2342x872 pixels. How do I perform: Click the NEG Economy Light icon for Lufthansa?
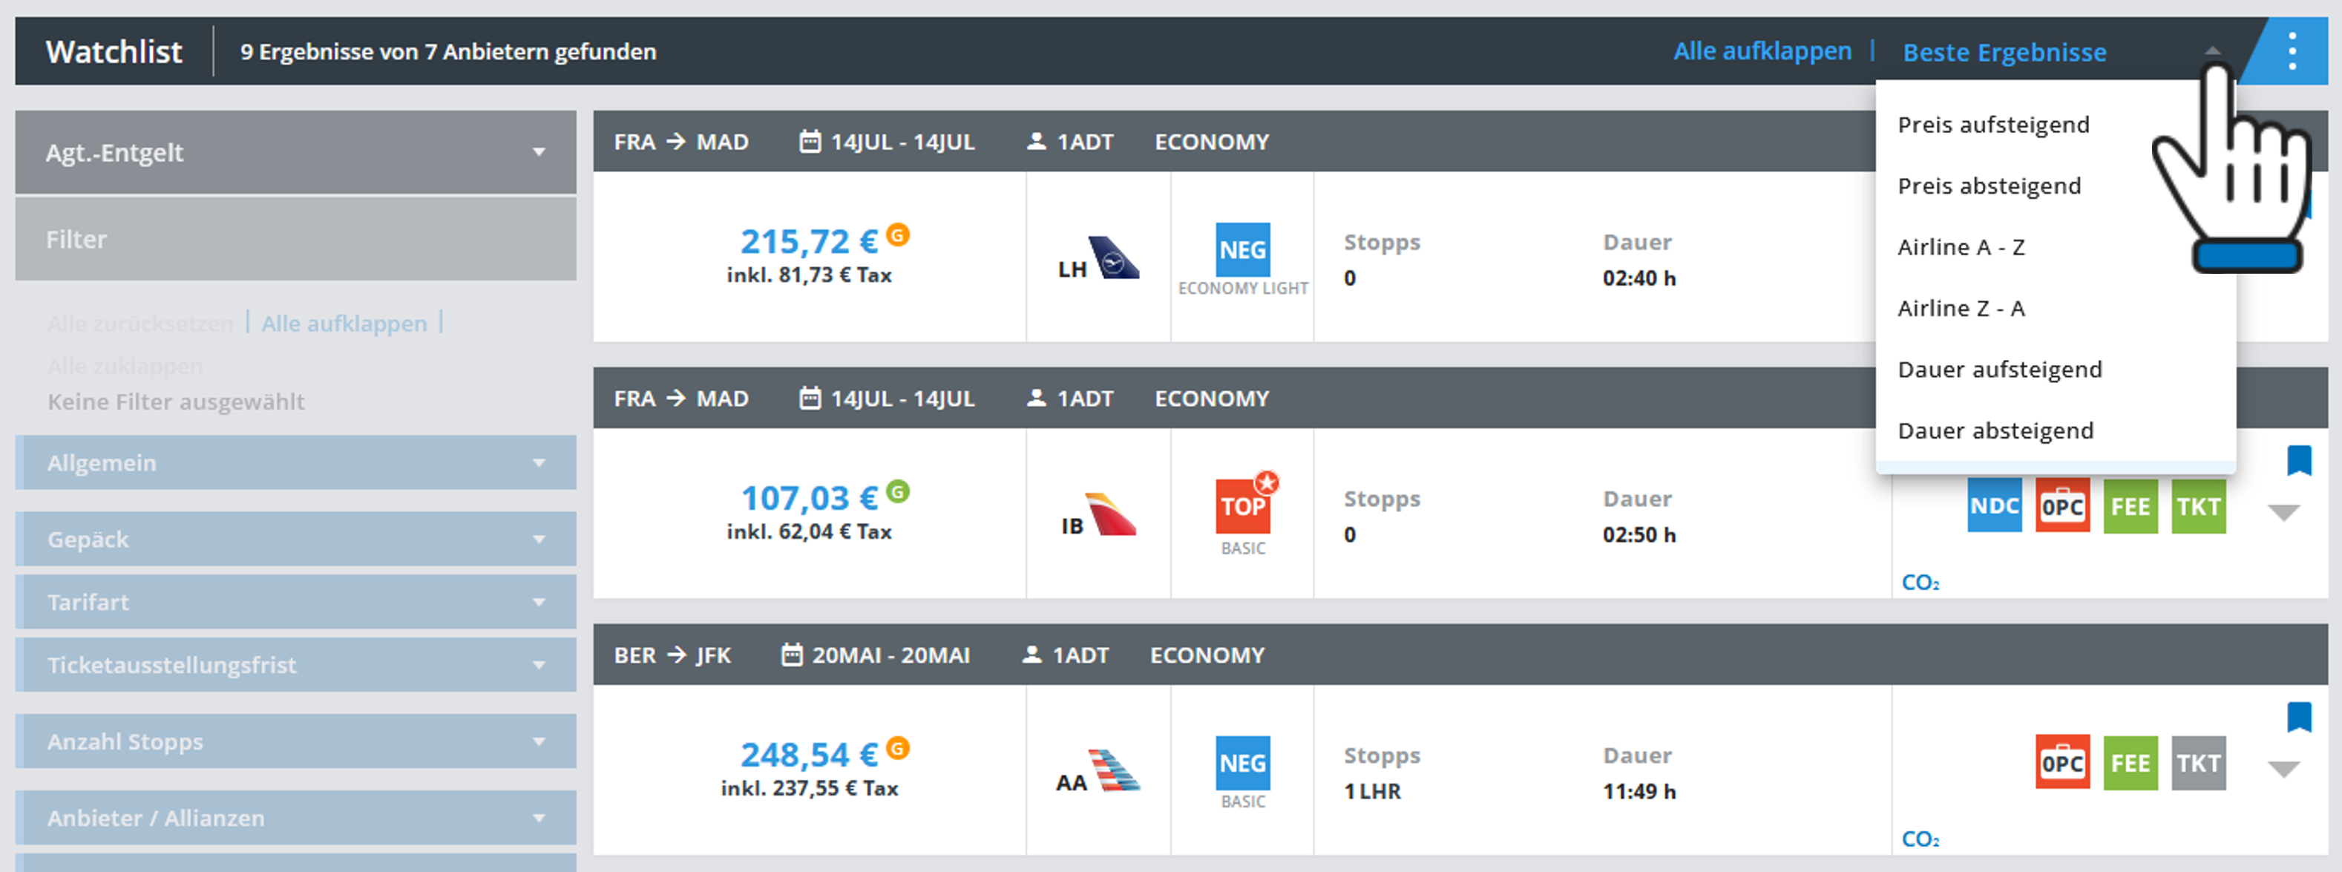point(1243,250)
